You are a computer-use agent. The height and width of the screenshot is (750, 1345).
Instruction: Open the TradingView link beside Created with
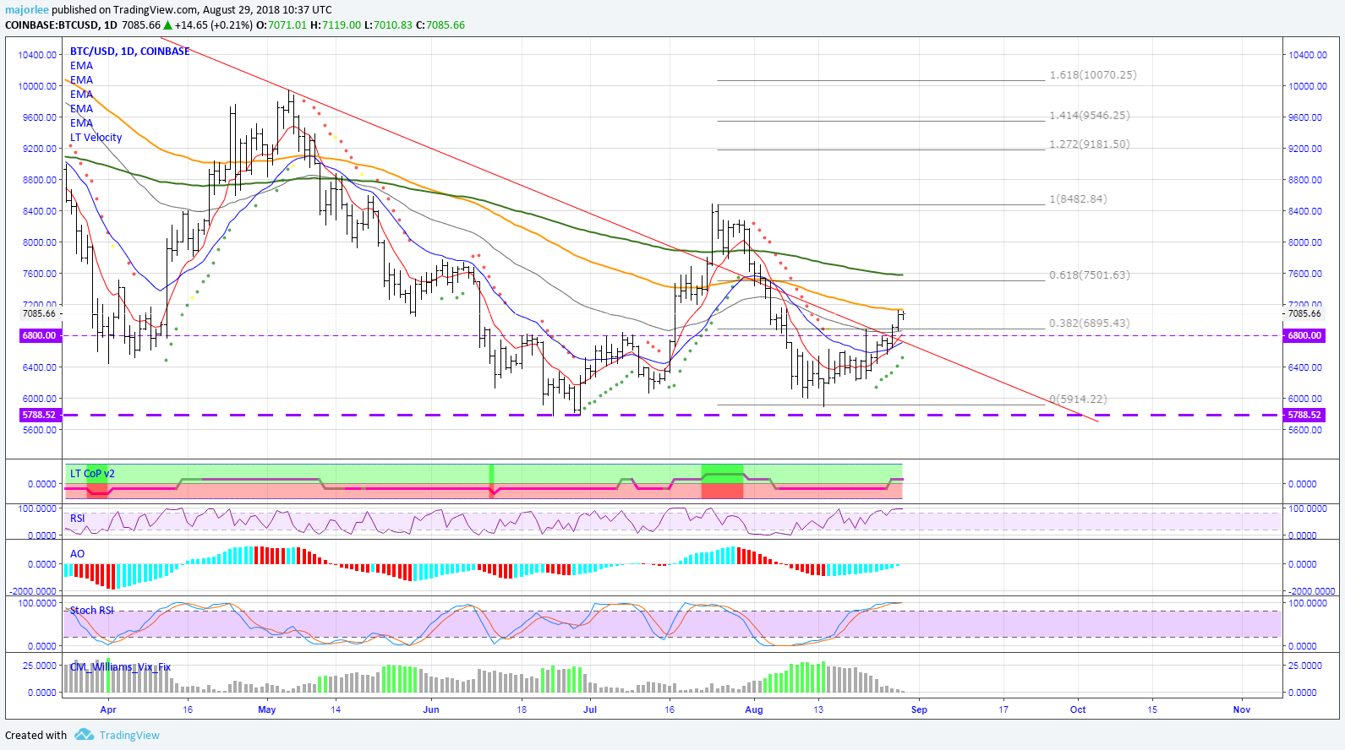129,736
